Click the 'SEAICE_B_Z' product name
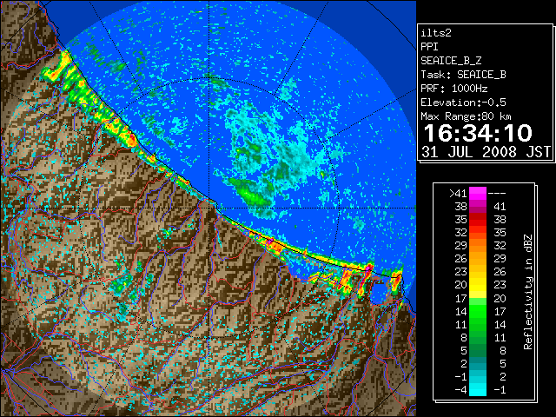 pos(451,61)
